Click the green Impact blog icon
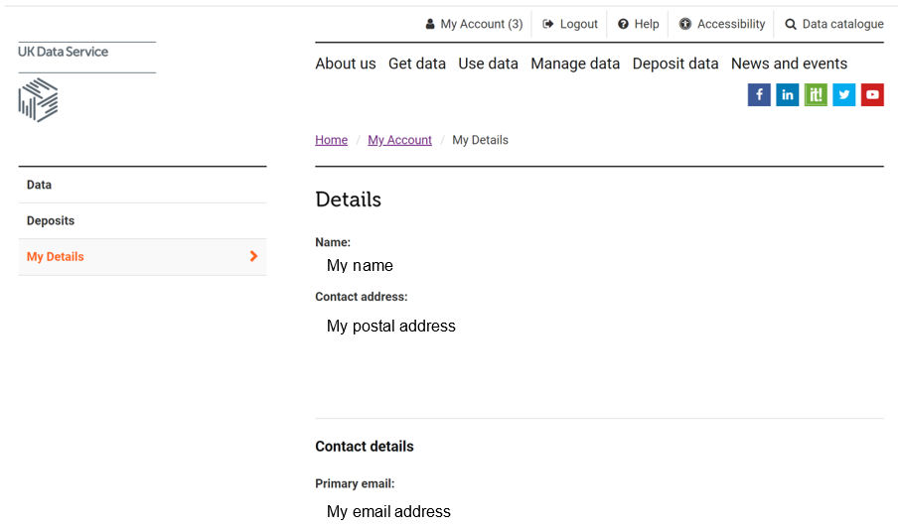Screen dimensions: 898x530 (x=816, y=94)
